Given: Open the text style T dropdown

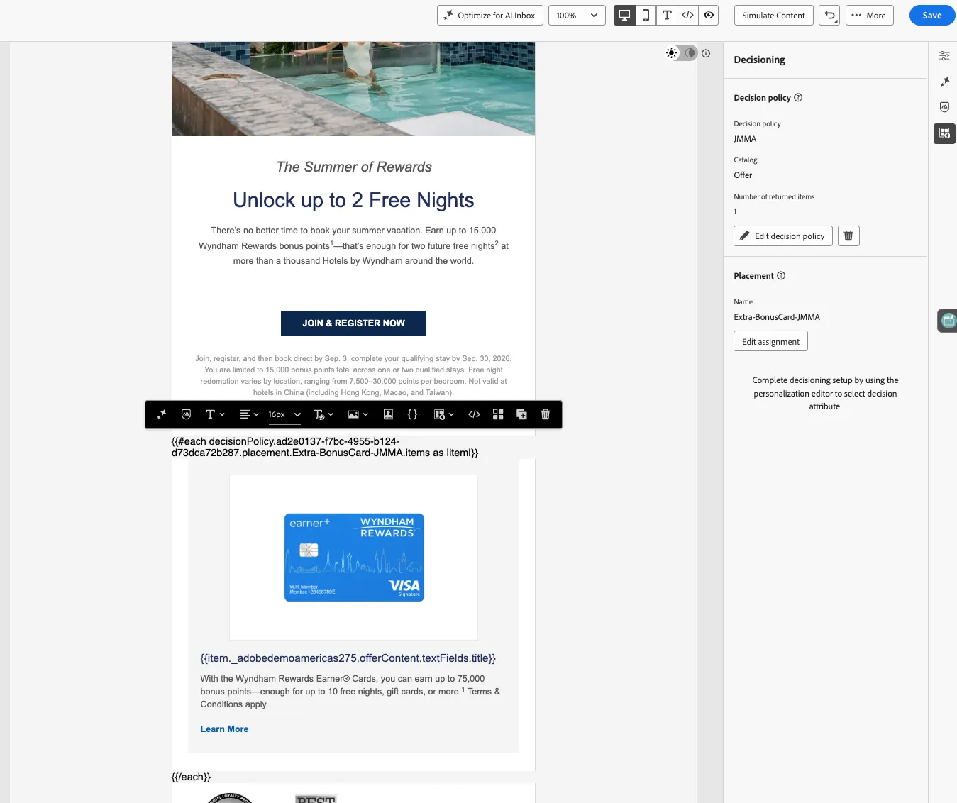Looking at the screenshot, I should pyautogui.click(x=214, y=414).
